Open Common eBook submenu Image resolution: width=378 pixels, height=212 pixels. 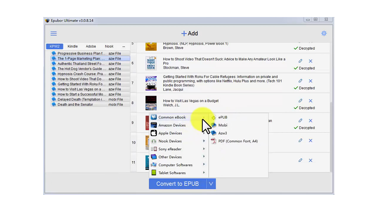point(179,117)
